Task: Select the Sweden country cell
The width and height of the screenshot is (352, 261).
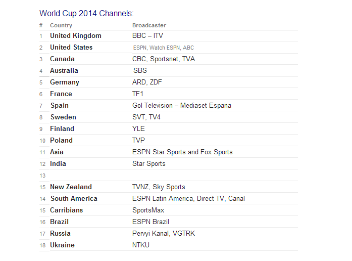Action: click(x=63, y=117)
